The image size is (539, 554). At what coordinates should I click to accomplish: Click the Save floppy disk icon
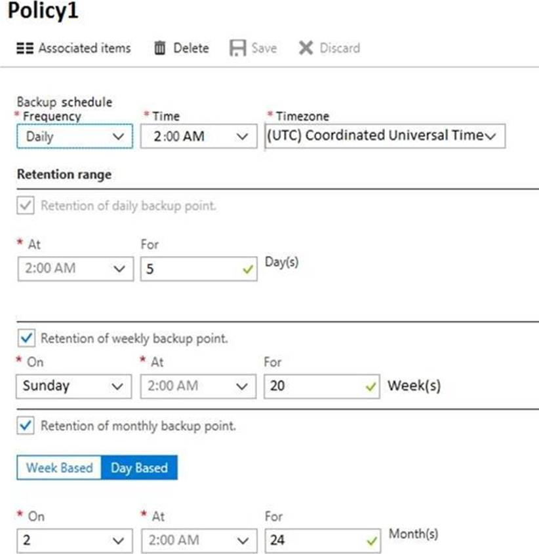237,48
